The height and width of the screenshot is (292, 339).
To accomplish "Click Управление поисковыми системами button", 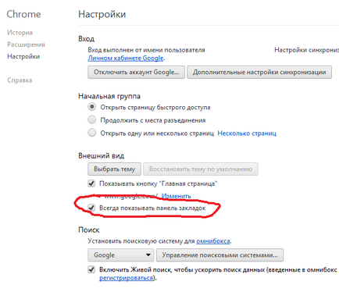I will click(x=219, y=255).
